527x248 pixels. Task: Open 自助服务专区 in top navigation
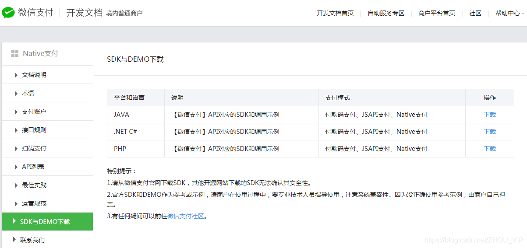386,13
